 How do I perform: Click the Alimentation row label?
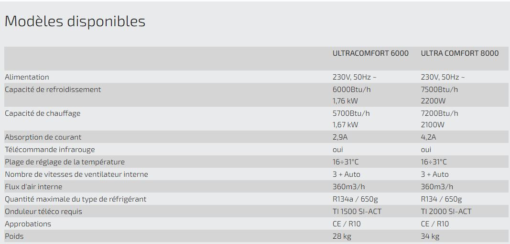pos(27,77)
